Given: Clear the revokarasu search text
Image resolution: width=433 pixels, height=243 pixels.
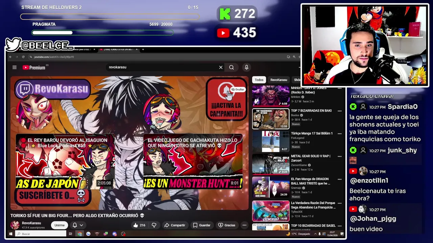Looking at the screenshot, I should click(221, 67).
